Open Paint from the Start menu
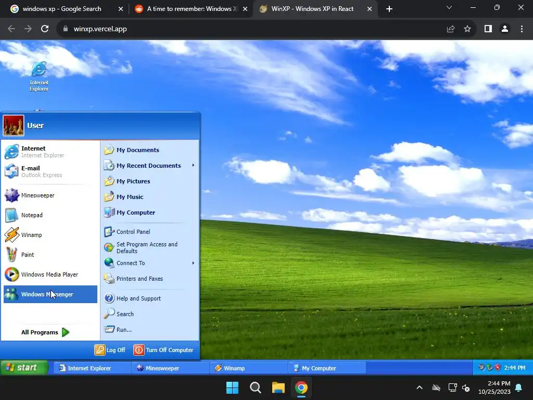The width and height of the screenshot is (533, 400). [x=50, y=254]
